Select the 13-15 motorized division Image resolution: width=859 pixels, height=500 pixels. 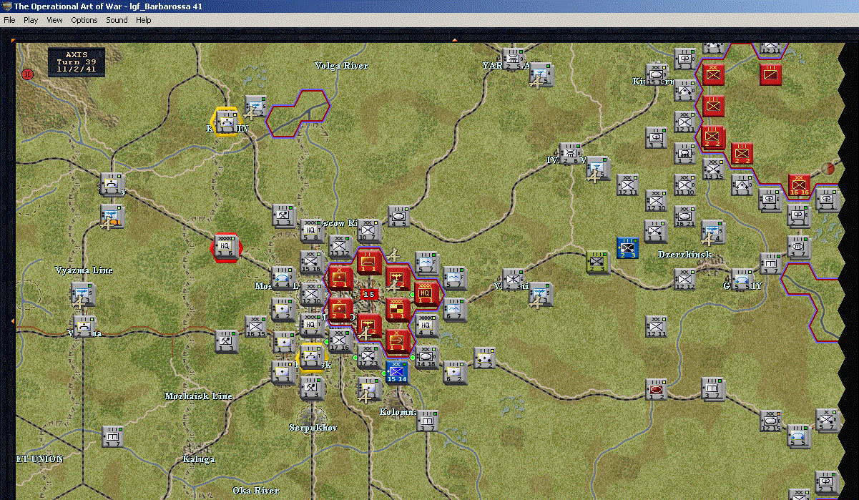pos(713,169)
